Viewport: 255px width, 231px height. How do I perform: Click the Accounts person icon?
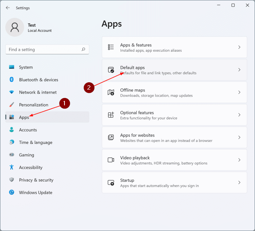[x=12, y=130]
